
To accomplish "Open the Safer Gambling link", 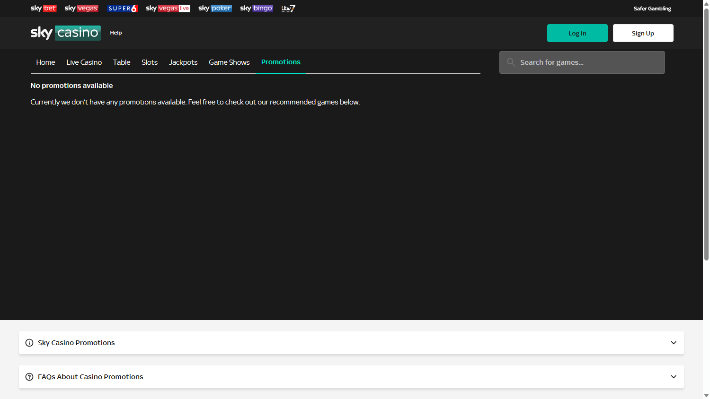I will [x=652, y=9].
